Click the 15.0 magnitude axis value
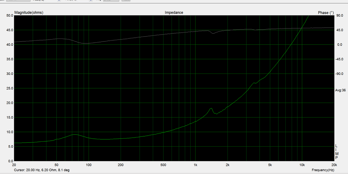The width and height of the screenshot is (348, 174). [x=10, y=118]
